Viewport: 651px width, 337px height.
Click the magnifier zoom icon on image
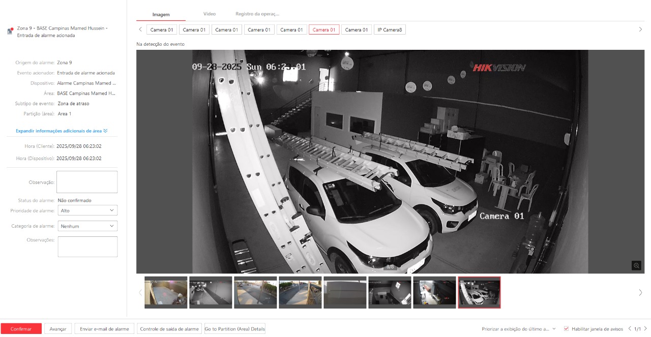[636, 265]
